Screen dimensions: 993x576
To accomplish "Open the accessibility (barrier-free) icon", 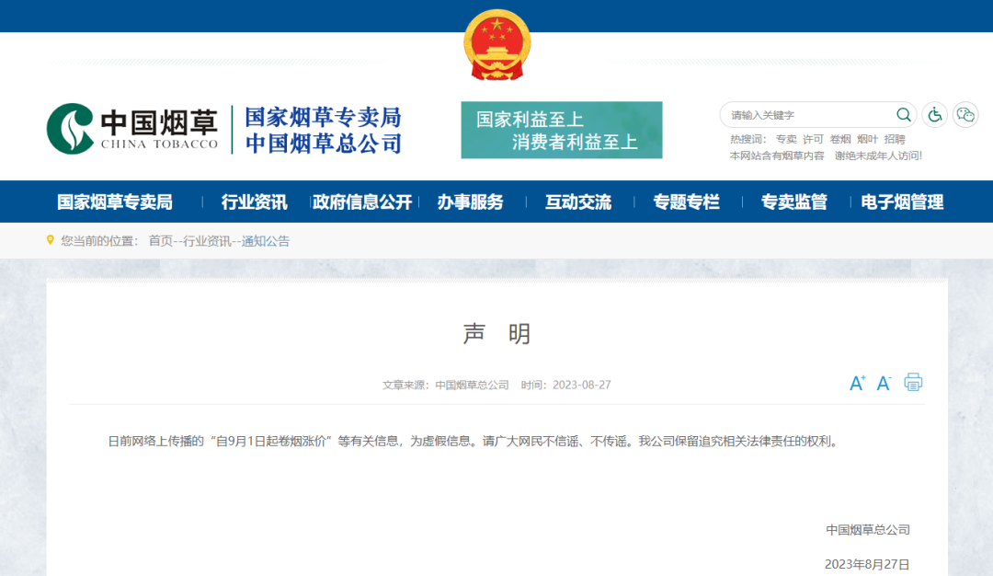I will 934,114.
